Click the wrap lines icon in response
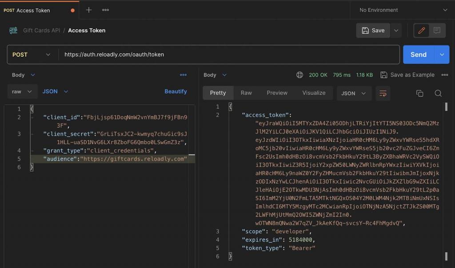Viewport: 455px width, 268px height. 383,93
